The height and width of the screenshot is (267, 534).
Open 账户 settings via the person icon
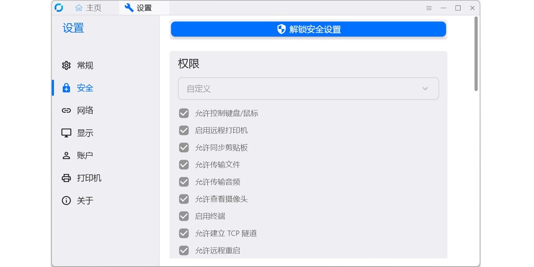click(66, 155)
